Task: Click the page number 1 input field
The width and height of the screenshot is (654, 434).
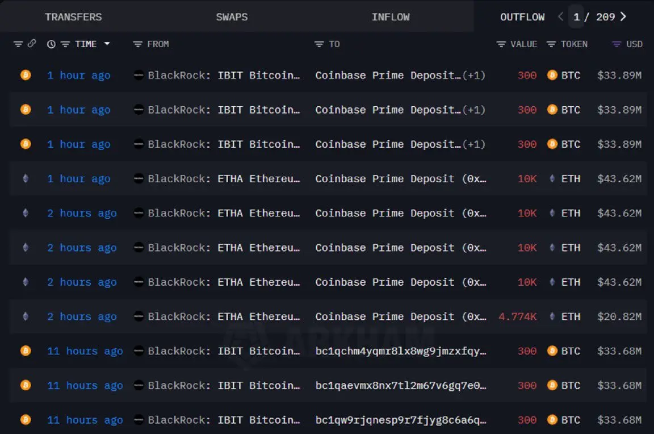Action: point(576,16)
